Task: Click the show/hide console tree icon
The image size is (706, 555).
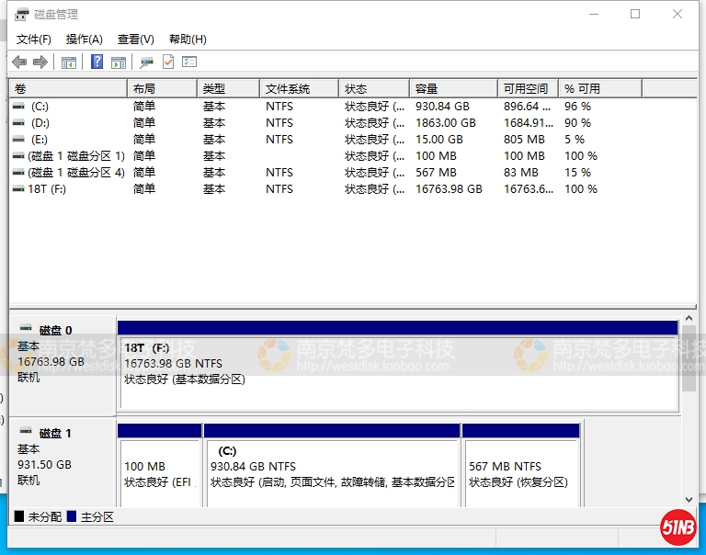Action: [68, 62]
